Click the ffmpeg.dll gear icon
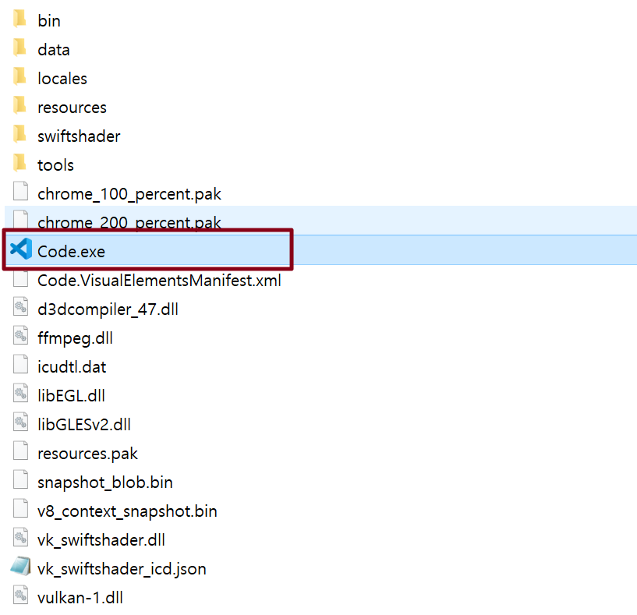 click(20, 335)
